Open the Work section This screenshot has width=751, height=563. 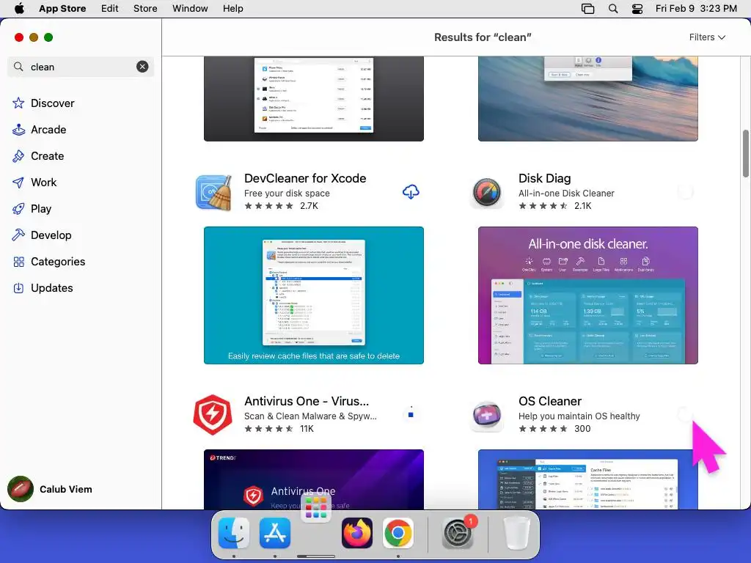coord(43,183)
